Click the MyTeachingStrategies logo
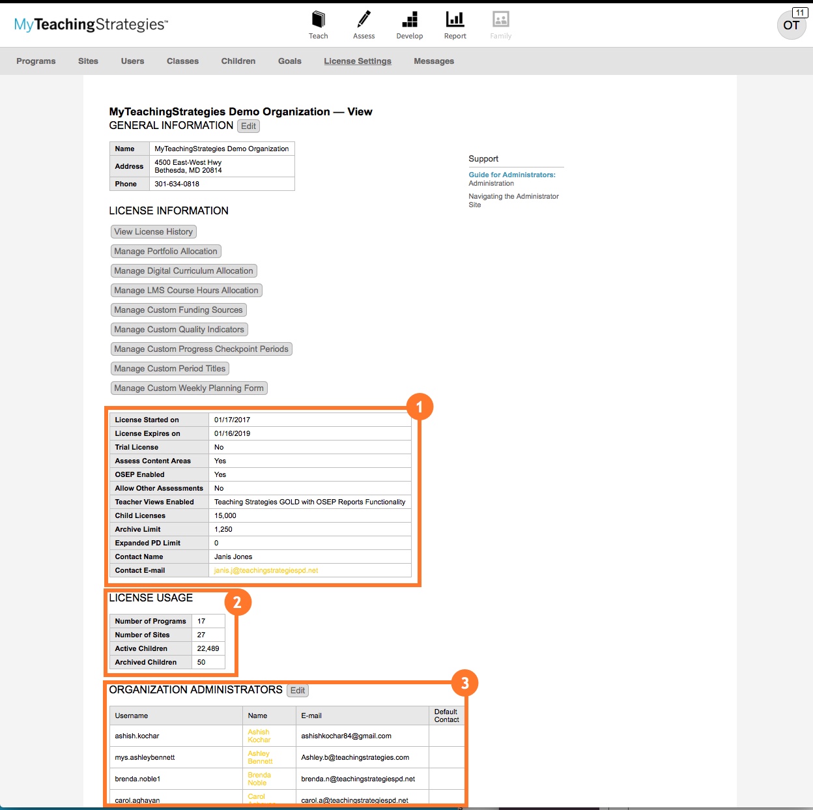This screenshot has height=810, width=813. (91, 25)
